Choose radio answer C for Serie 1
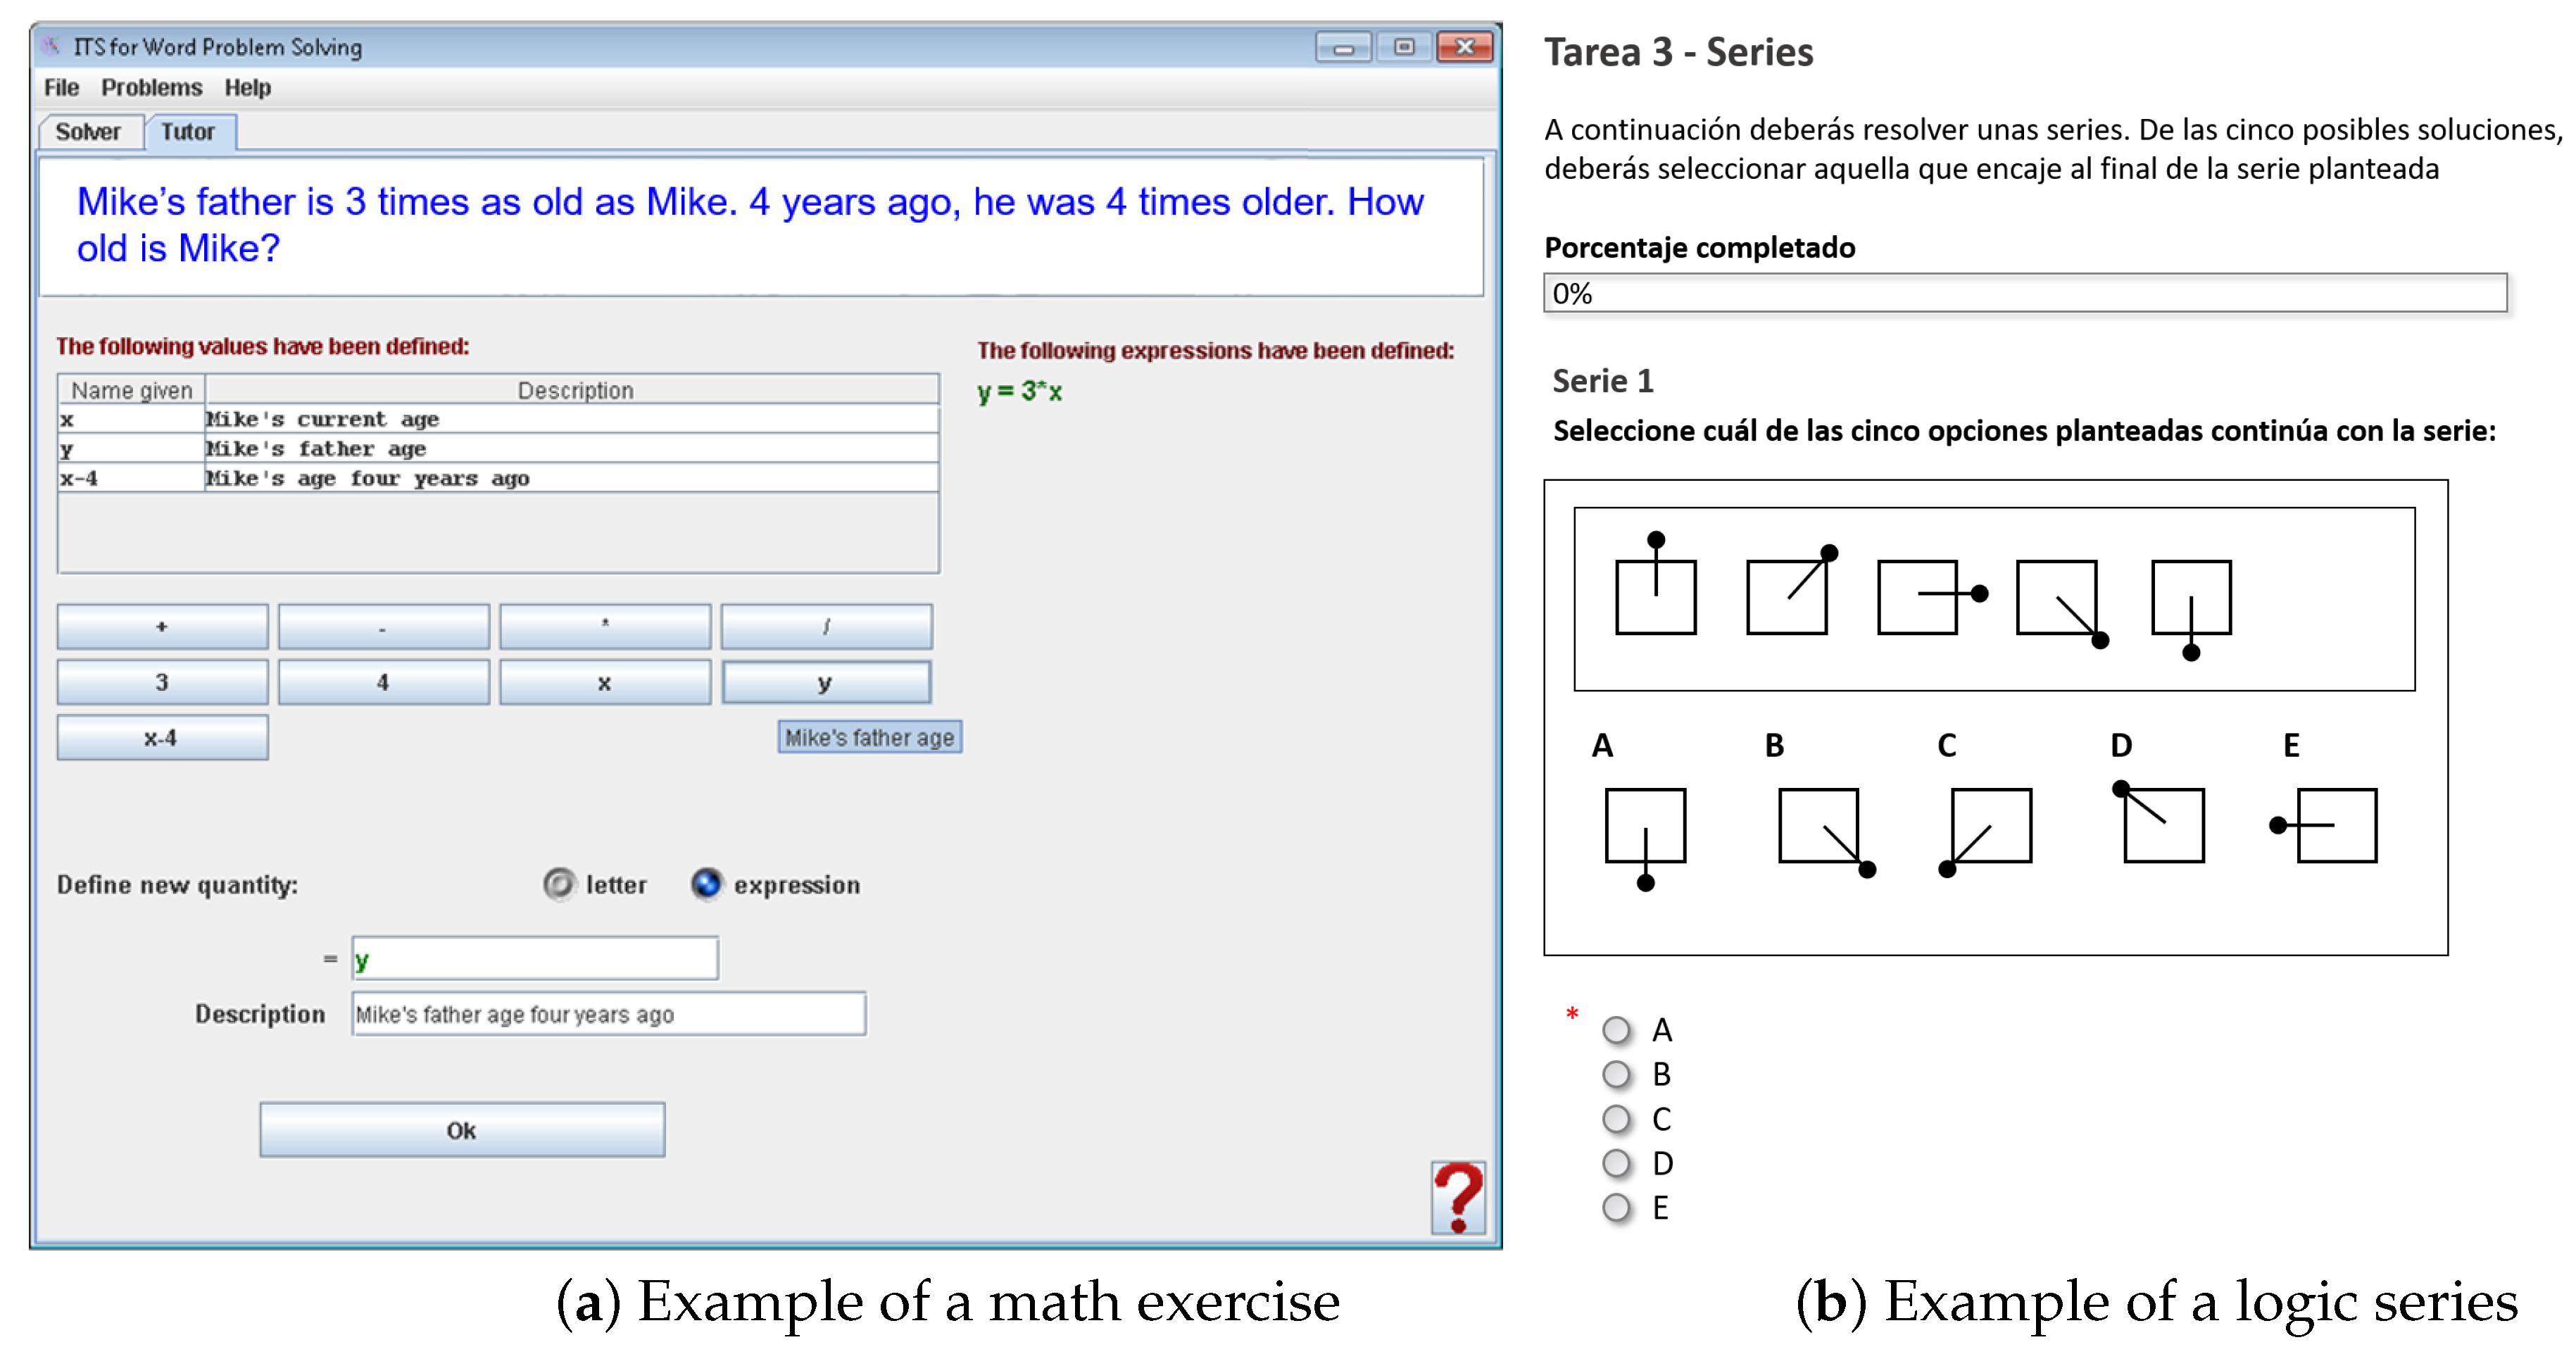2576x1347 pixels. point(1616,1119)
